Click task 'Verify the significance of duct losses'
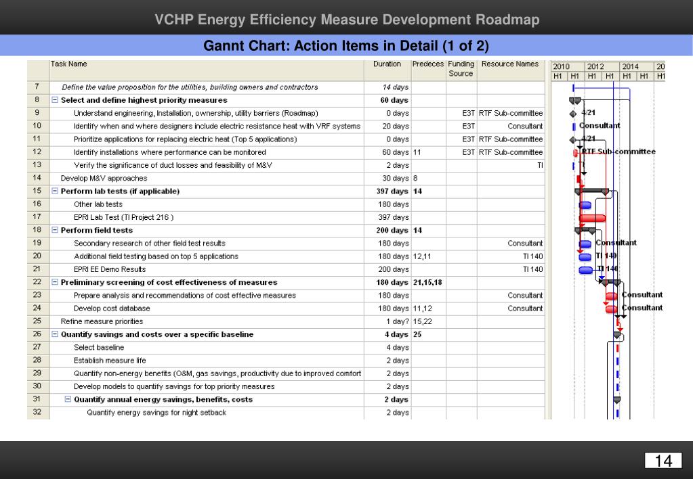 [x=173, y=166]
